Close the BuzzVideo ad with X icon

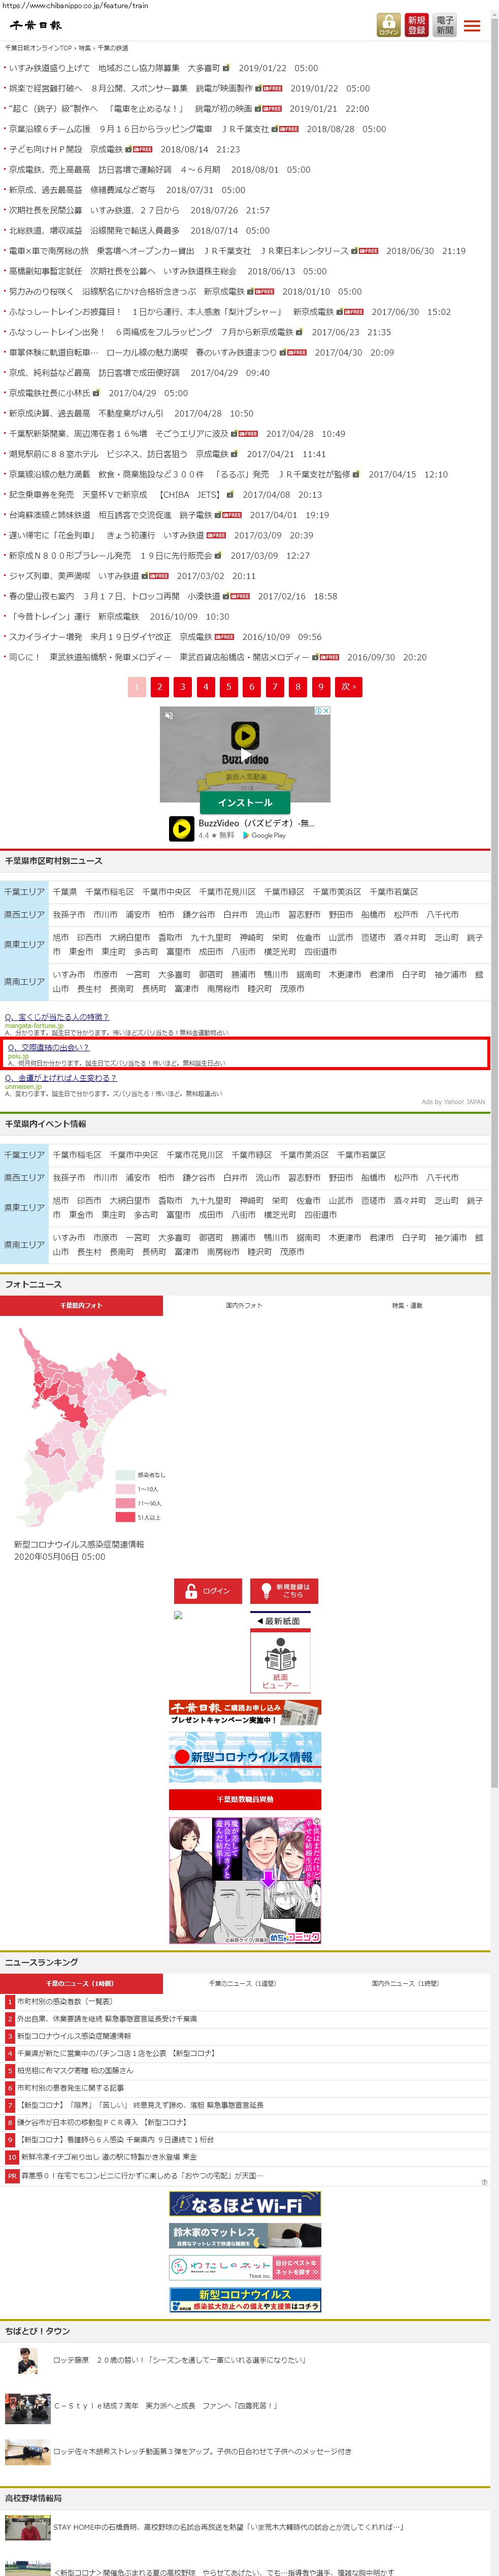click(325, 711)
